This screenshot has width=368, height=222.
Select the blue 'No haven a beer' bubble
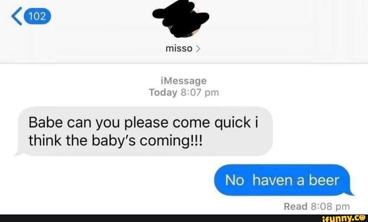click(283, 180)
